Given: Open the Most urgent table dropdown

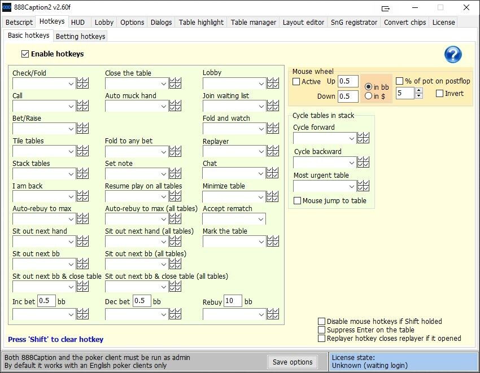Looking at the screenshot, I should (x=325, y=186).
